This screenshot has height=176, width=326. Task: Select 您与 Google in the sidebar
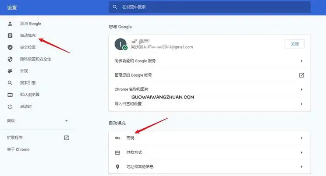(x=31, y=24)
